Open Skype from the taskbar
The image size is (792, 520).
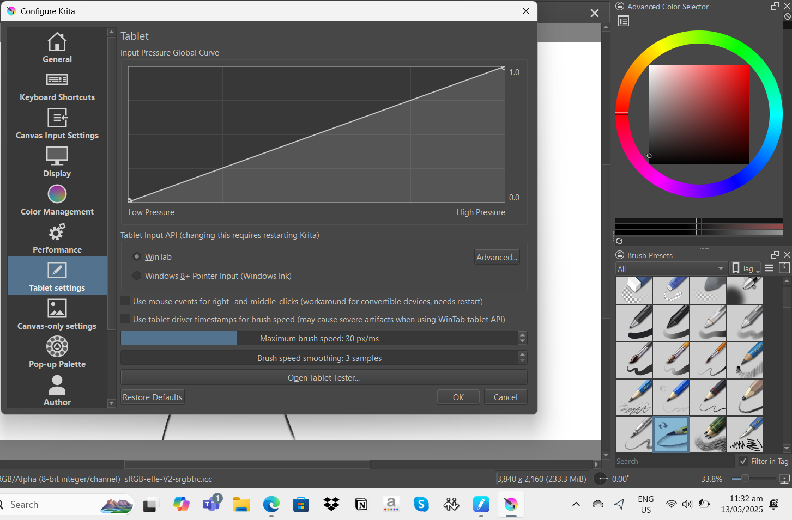coord(421,505)
